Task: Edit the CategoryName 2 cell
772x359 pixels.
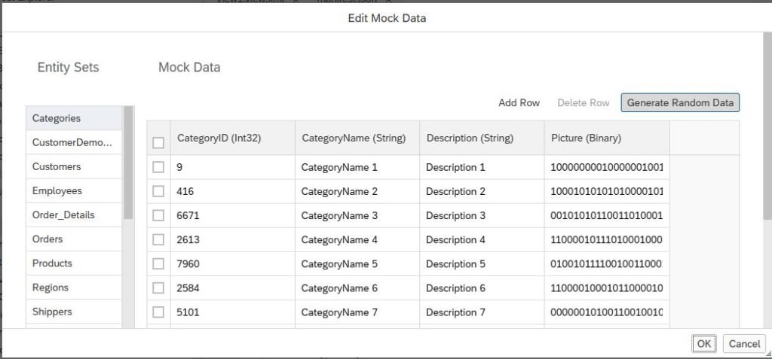Action: 357,191
